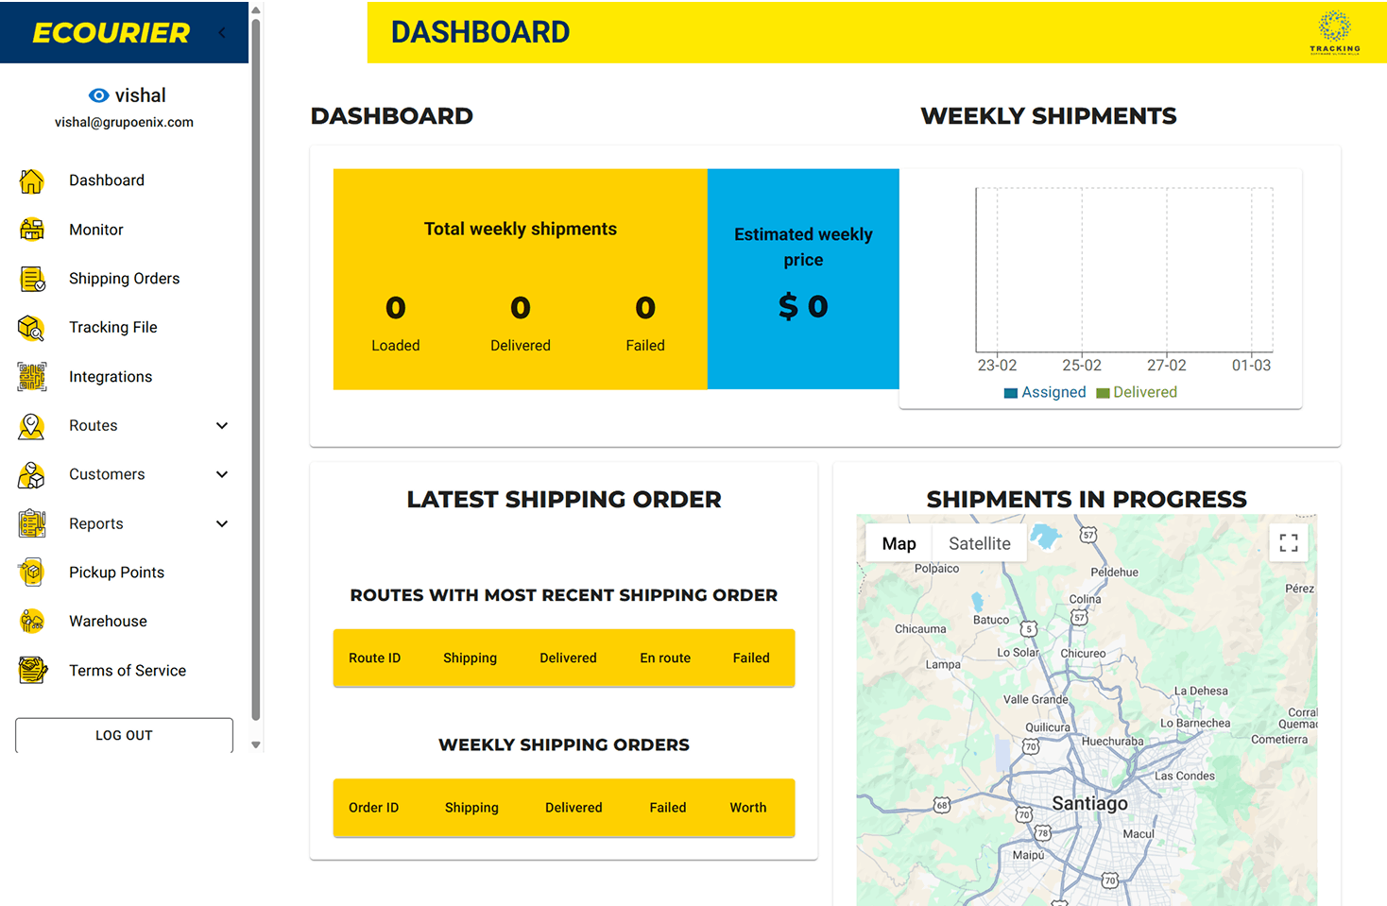Select the Integrations QR code icon
The image size is (1387, 906).
click(x=31, y=377)
